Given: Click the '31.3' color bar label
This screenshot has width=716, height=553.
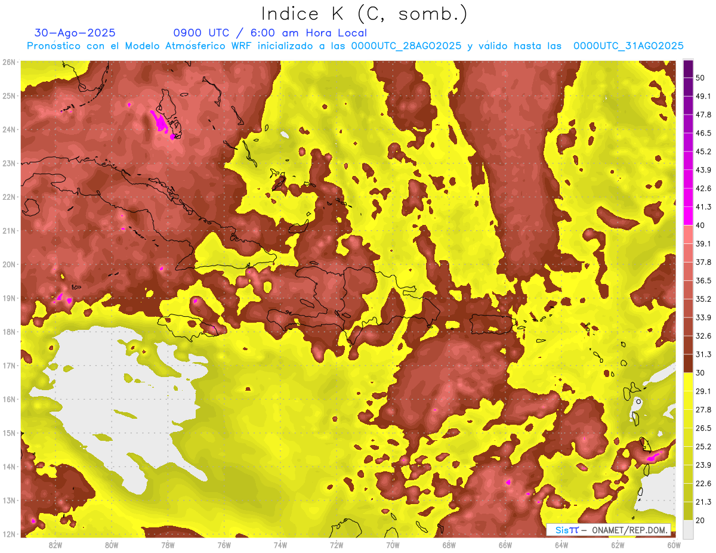Looking at the screenshot, I should 703,354.
